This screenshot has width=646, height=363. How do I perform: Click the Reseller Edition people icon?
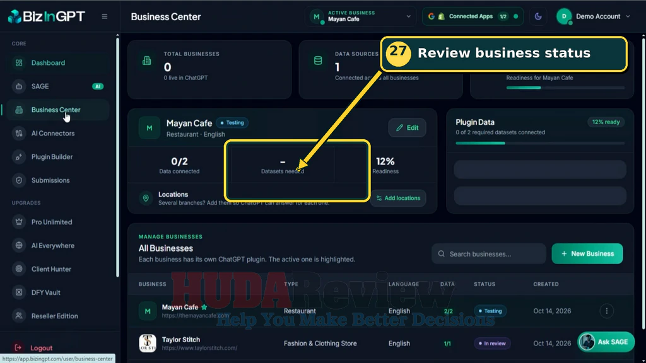[19, 316]
